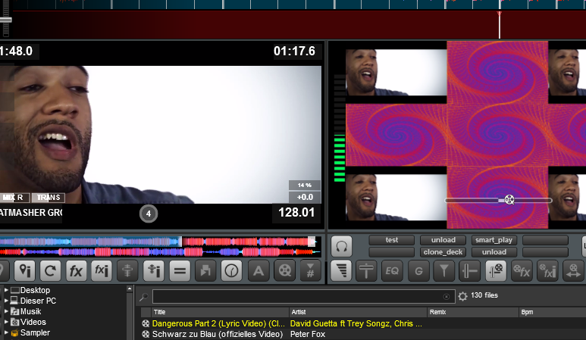Sort by Title column header
This screenshot has width=586, height=340.
pyautogui.click(x=220, y=312)
